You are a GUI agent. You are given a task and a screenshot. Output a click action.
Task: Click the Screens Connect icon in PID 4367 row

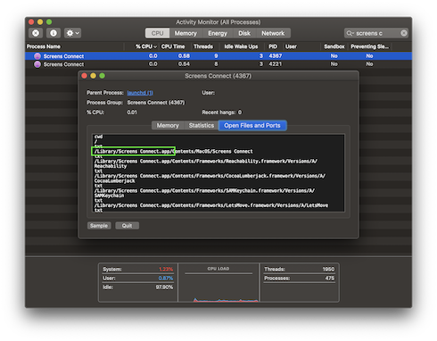tap(37, 56)
